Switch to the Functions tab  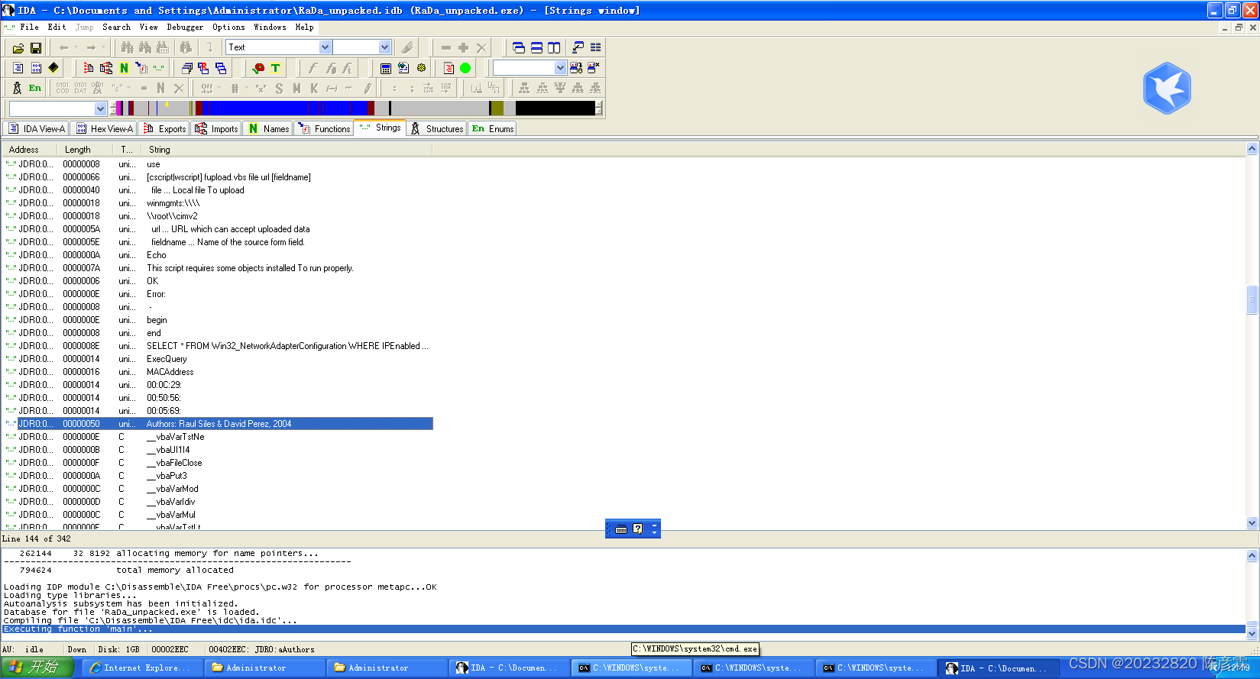(324, 128)
